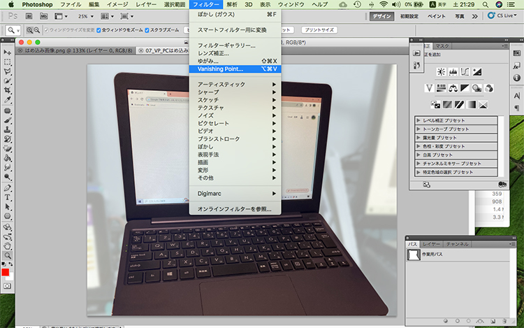Switch to the チャンネル tab
The image size is (524, 328).
pos(457,244)
